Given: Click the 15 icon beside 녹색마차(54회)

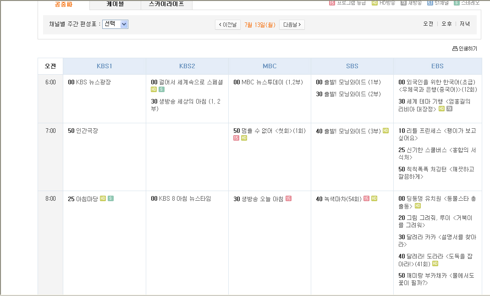Looking at the screenshot, I should pos(366,198).
